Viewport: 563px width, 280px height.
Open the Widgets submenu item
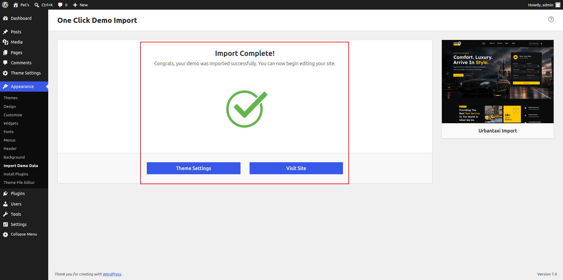click(x=11, y=123)
